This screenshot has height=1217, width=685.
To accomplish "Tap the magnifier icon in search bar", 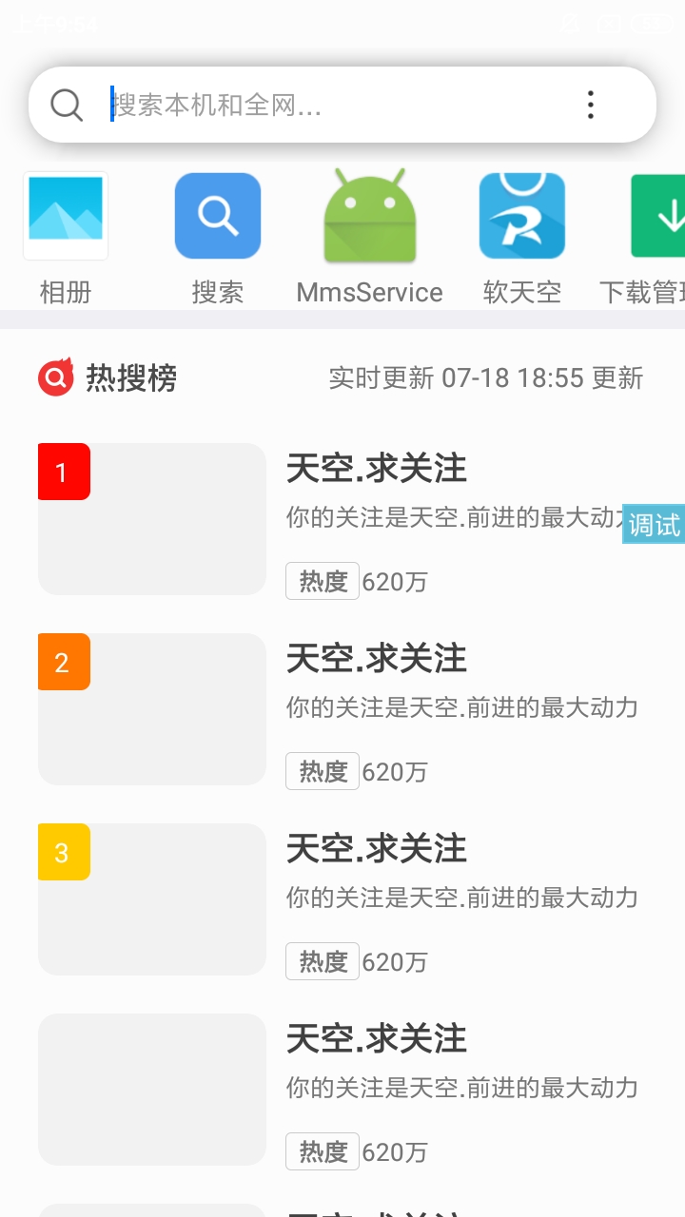I will point(67,105).
